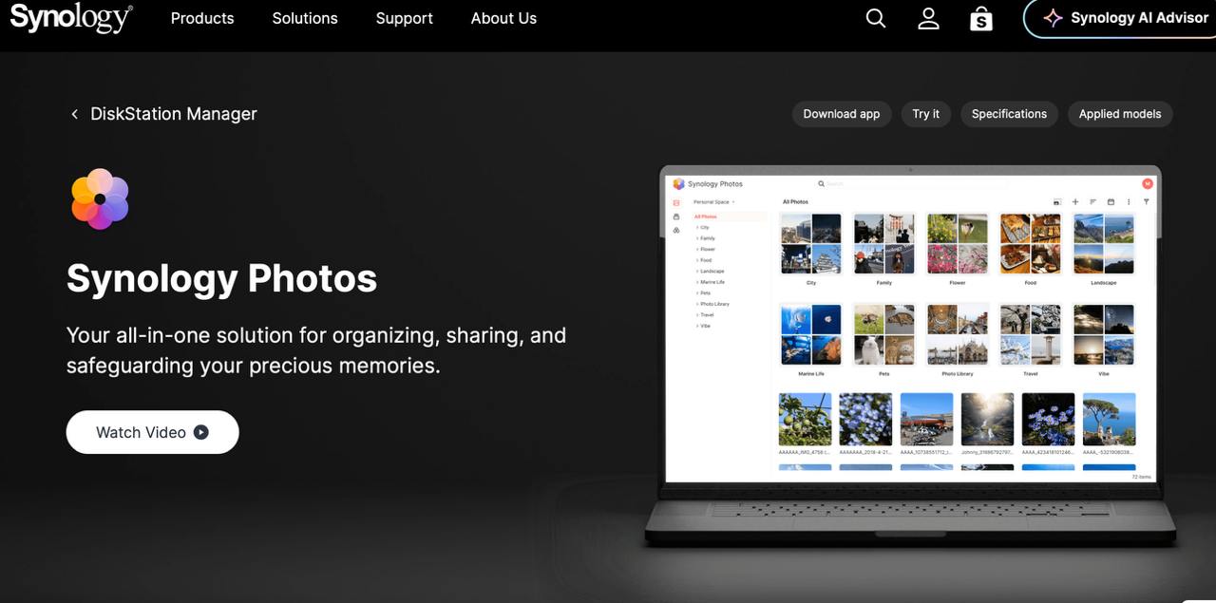The height and width of the screenshot is (603, 1216).
Task: Open the Pets album thumbnail
Action: coord(884,334)
